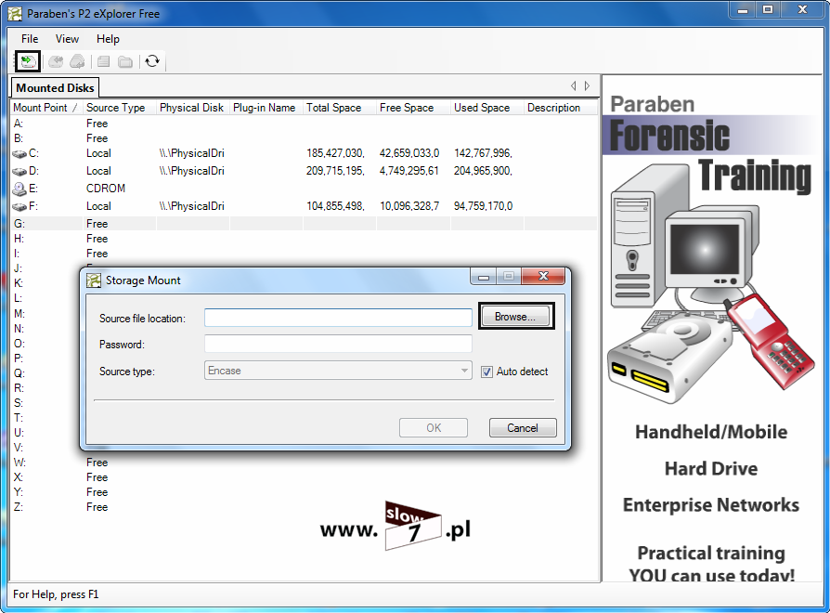Click the grayed properties list toolbar icon
Screen dimensions: 830x613
(104, 62)
